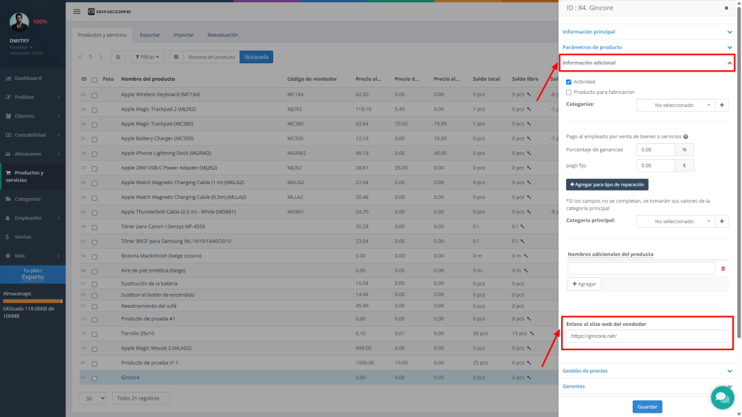The image size is (742, 417).
Task: Click the Dmitry profile avatar
Action: 19,22
